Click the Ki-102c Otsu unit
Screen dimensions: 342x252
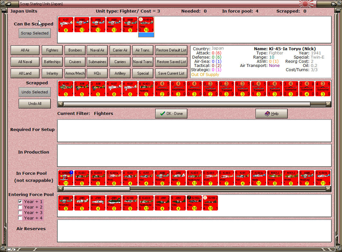(194, 203)
